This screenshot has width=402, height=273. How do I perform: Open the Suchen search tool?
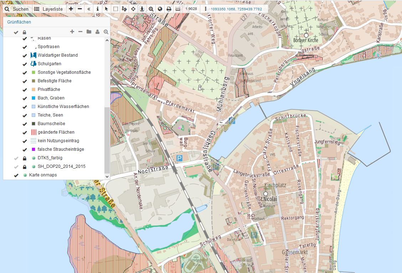(x=17, y=9)
